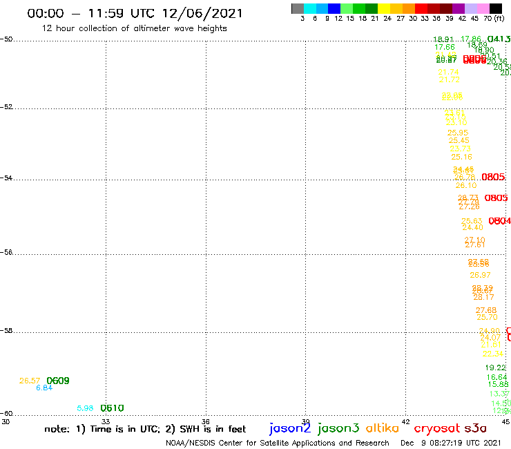Image resolution: width=511 pixels, height=449 pixels.
Task: Click the 25.95 wave height reading
Action: point(458,133)
